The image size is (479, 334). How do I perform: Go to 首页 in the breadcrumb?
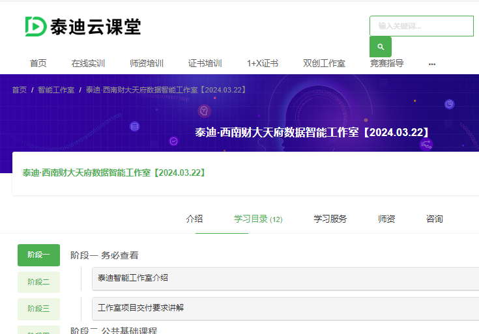pos(20,90)
